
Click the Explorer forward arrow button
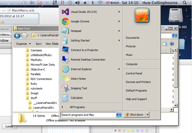(x=24, y=36)
